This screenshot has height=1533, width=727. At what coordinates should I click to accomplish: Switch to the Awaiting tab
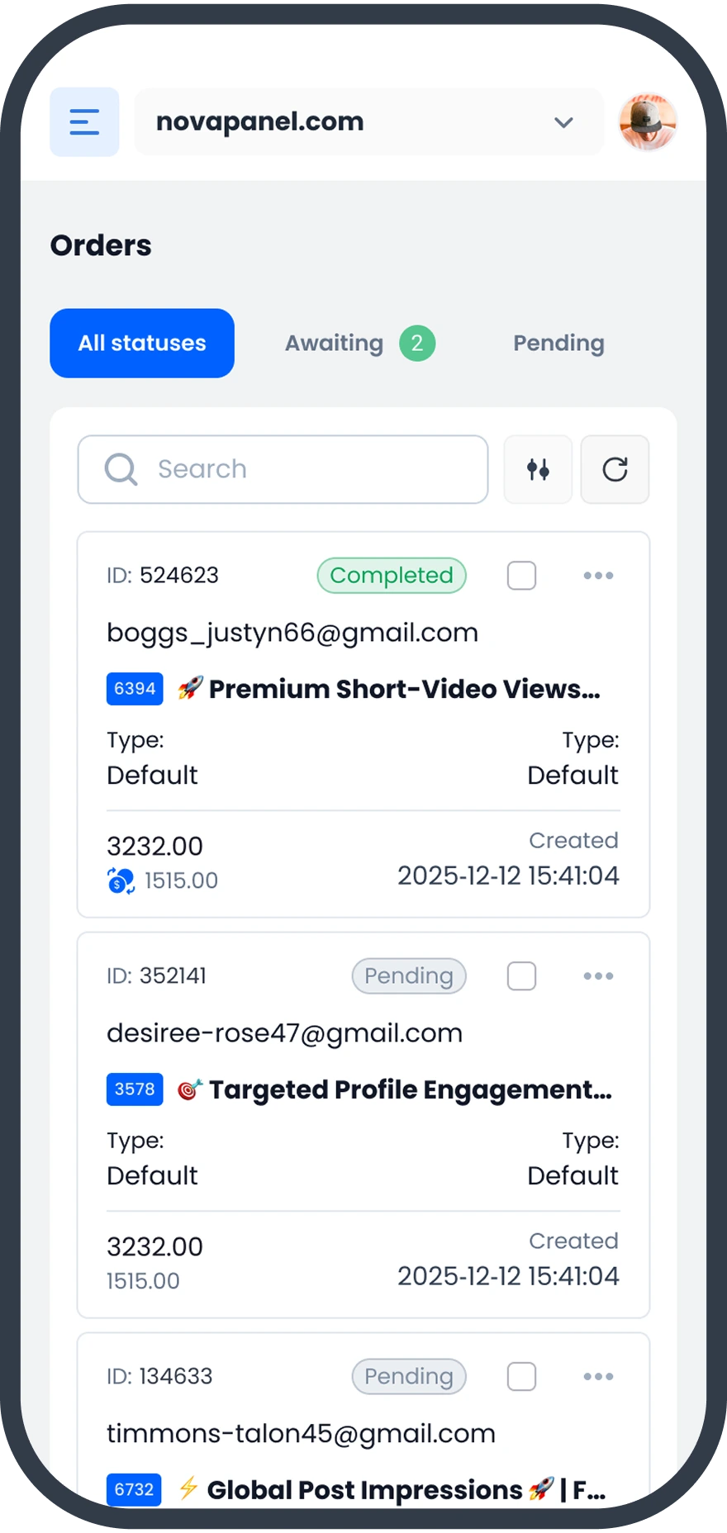tap(359, 343)
